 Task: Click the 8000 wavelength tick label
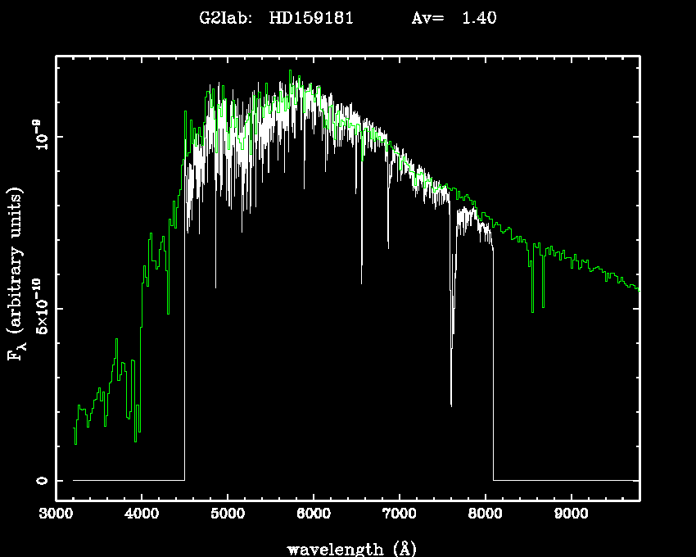tap(485, 515)
